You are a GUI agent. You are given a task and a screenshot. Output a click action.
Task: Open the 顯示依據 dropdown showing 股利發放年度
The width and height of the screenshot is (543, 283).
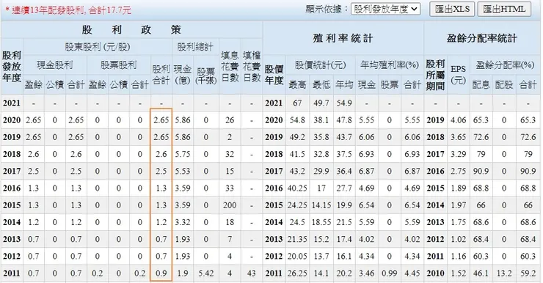point(385,9)
